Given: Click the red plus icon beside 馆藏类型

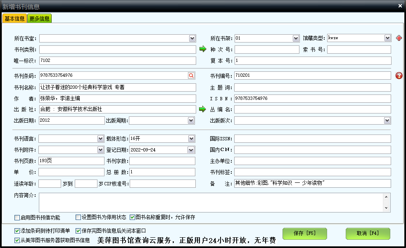Looking at the screenshot, I should [x=399, y=38].
